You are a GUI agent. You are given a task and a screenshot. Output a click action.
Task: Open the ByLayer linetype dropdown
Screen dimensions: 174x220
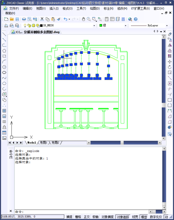pyautogui.click(x=167, y=25)
